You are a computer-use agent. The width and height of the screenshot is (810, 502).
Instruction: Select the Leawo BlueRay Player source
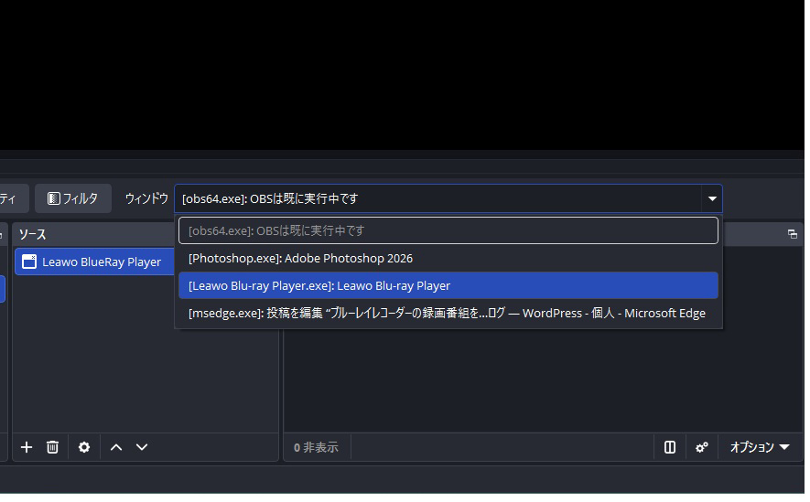pyautogui.click(x=95, y=262)
